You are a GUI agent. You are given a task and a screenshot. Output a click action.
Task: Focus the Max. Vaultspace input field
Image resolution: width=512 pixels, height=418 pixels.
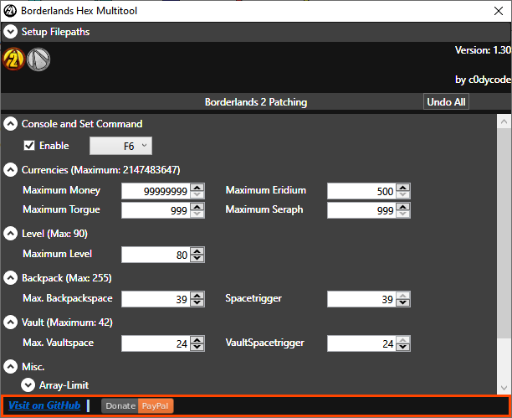pyautogui.click(x=156, y=343)
